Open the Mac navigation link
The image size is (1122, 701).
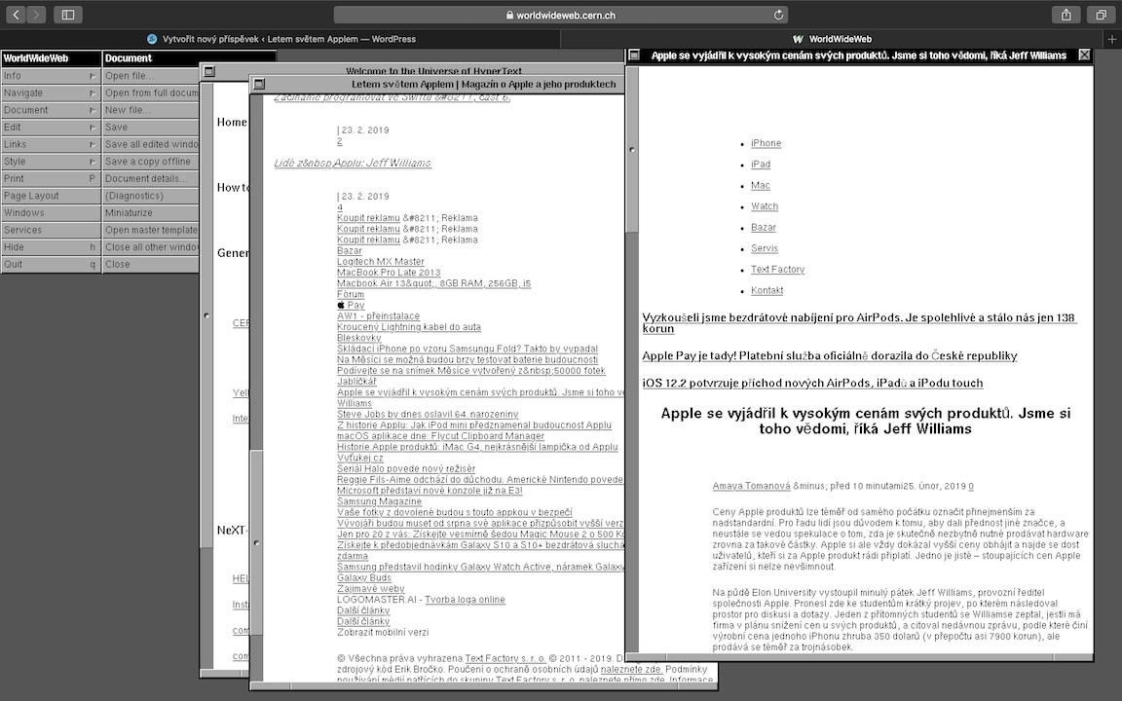point(760,185)
